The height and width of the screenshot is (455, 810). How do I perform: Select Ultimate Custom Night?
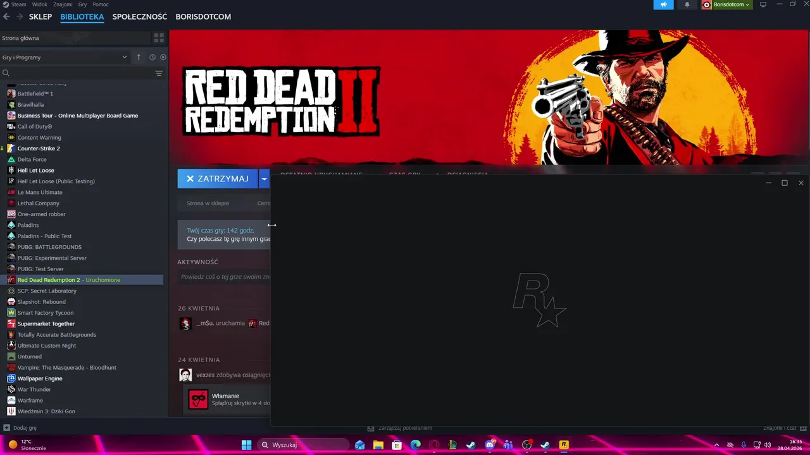(x=47, y=346)
